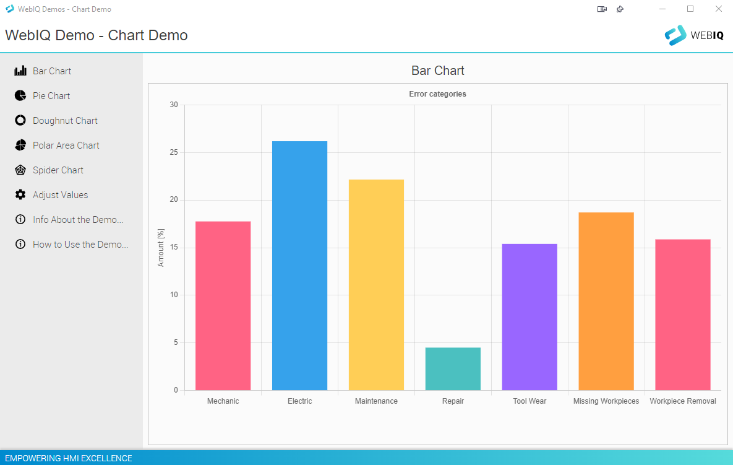Click the info icon beside How to Use the Demo
Screen dimensions: 733x465
click(20, 244)
